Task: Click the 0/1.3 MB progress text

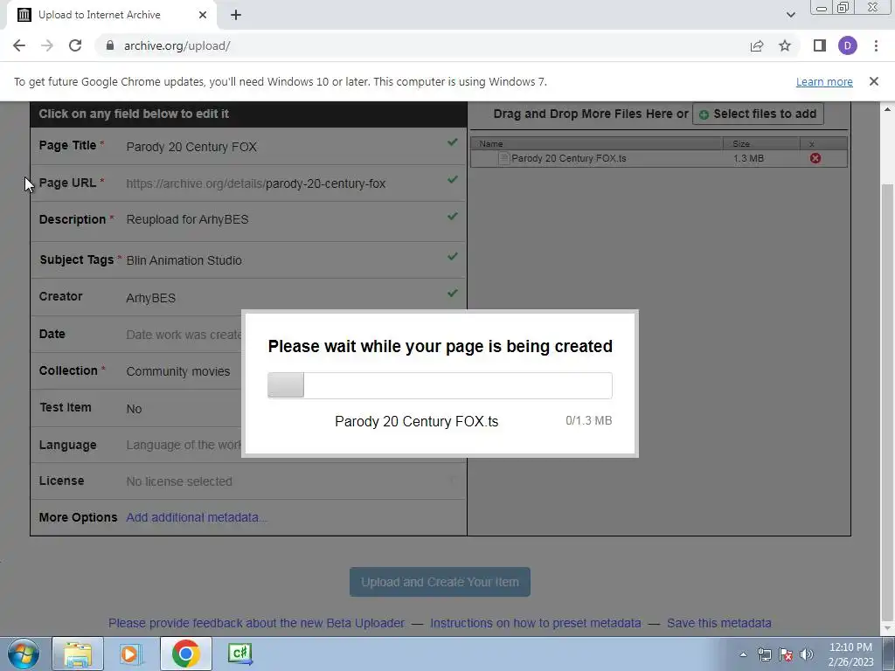Action: point(588,420)
